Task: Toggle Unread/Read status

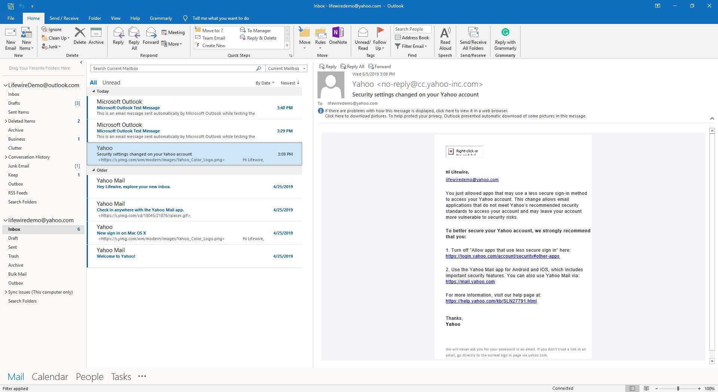Action: 363,39
